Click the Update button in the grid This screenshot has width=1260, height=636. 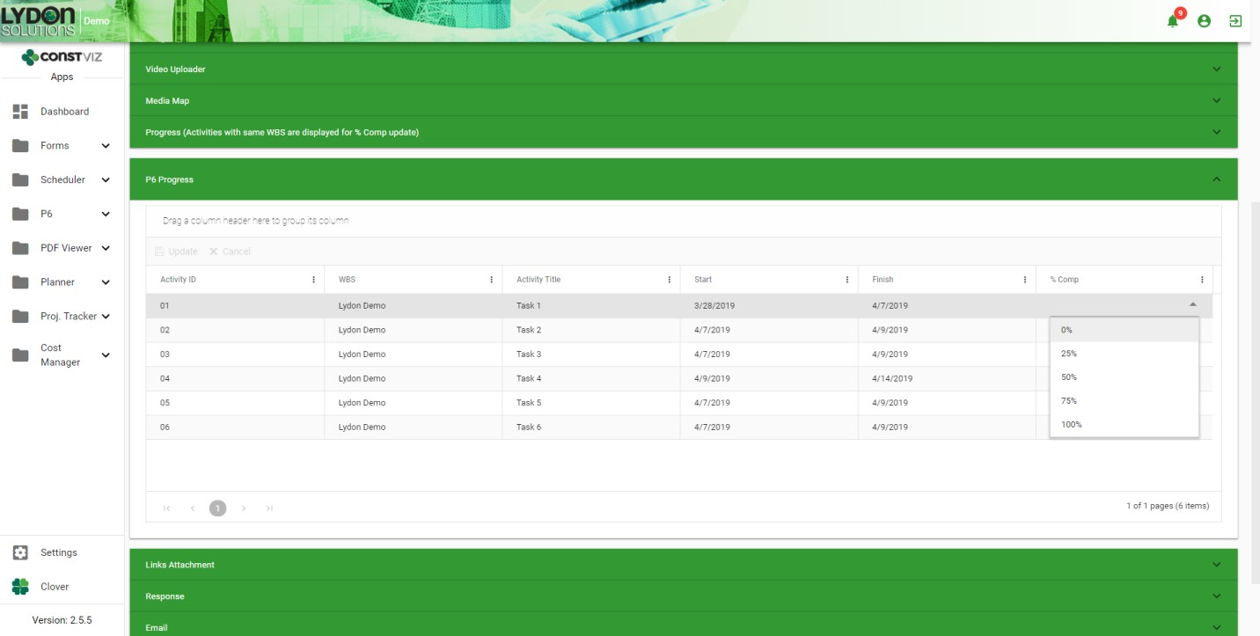[x=177, y=251]
